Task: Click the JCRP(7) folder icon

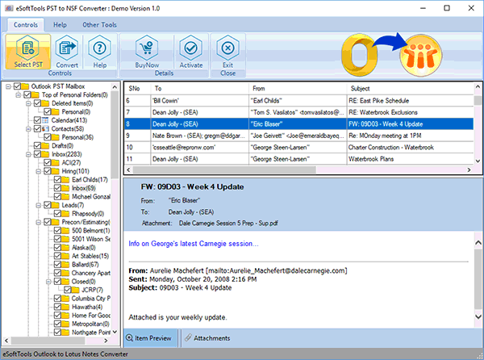Action: (x=76, y=290)
